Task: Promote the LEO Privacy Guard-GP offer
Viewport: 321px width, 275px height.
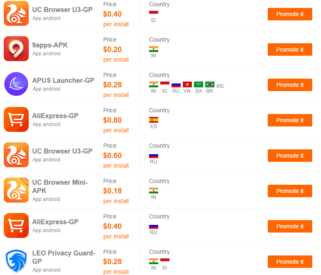Action: (x=290, y=262)
